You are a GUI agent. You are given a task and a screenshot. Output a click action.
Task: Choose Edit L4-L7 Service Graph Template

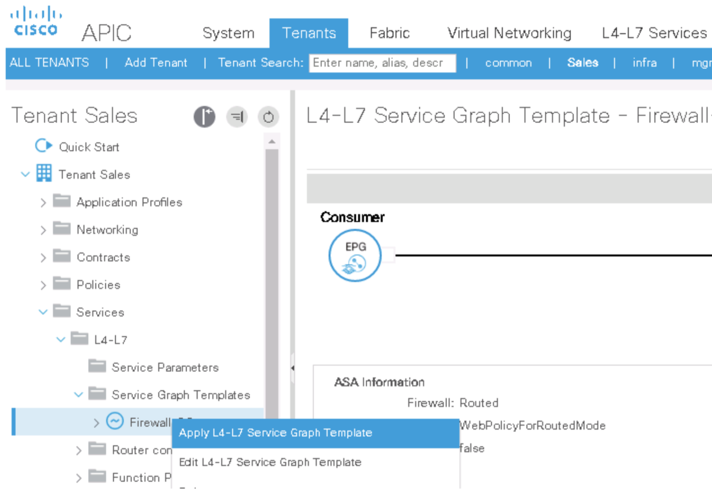[x=270, y=462]
